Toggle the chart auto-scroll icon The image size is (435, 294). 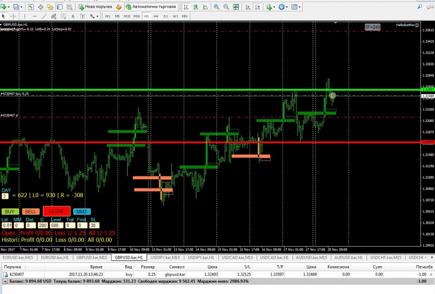tap(248, 7)
